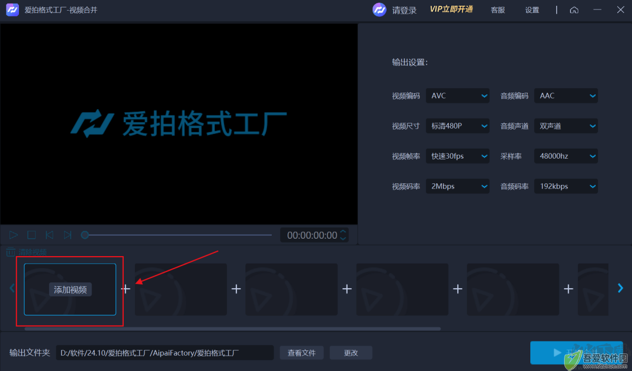
Task: Jump to next frame icon
Action: click(x=67, y=235)
